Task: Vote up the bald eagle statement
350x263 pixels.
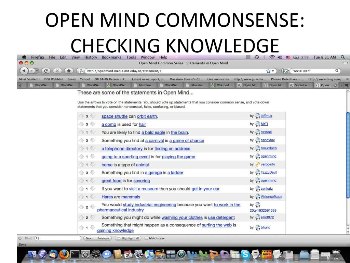Action: click(81, 132)
